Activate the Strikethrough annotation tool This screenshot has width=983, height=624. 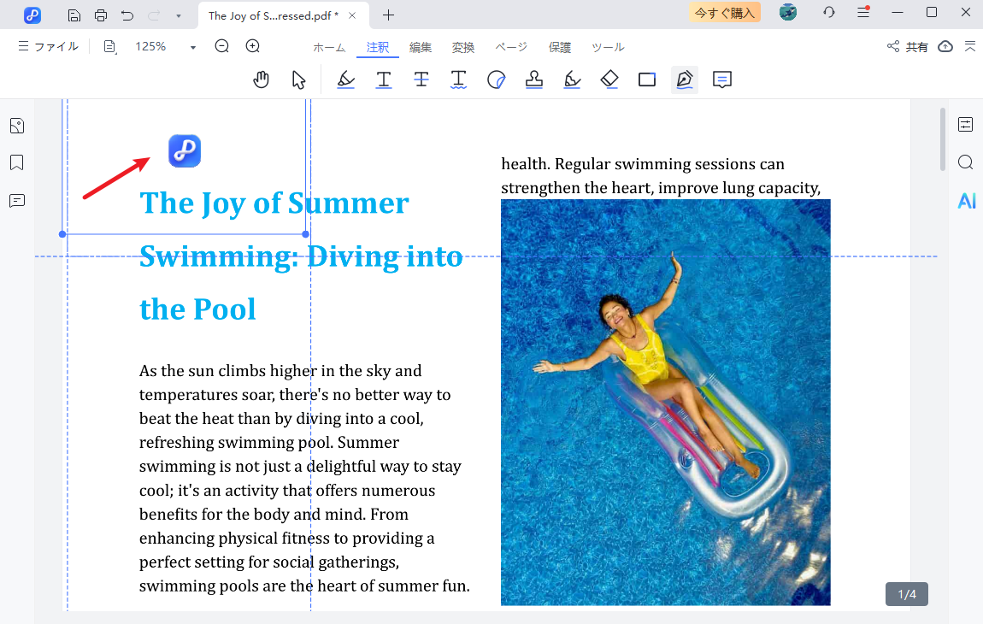point(421,79)
